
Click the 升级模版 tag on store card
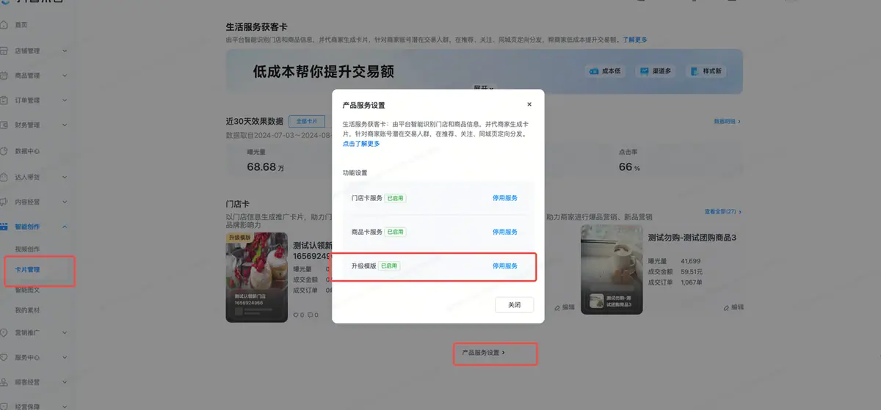point(239,238)
